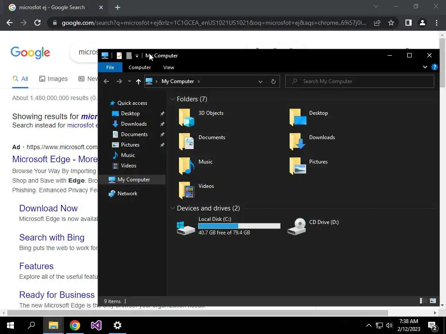Viewport: 446px width, 334px height.
Task: Open notification center in system tray
Action: 432,325
